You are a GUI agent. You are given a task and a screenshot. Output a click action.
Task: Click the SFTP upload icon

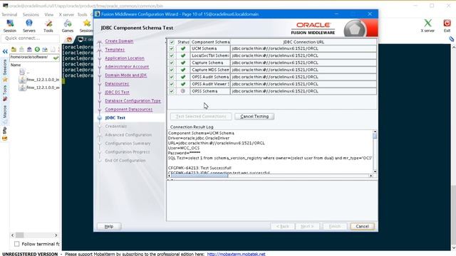pyautogui.click(x=29, y=49)
